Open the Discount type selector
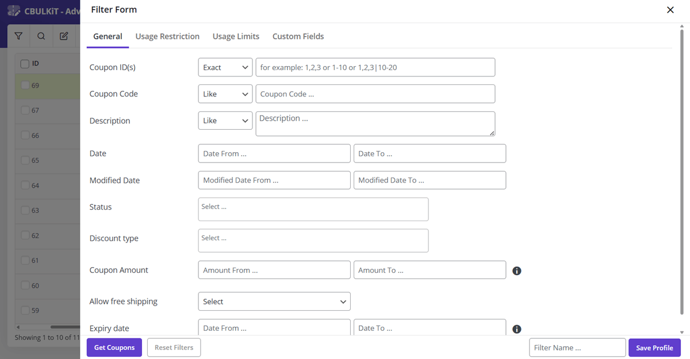 [313, 240]
